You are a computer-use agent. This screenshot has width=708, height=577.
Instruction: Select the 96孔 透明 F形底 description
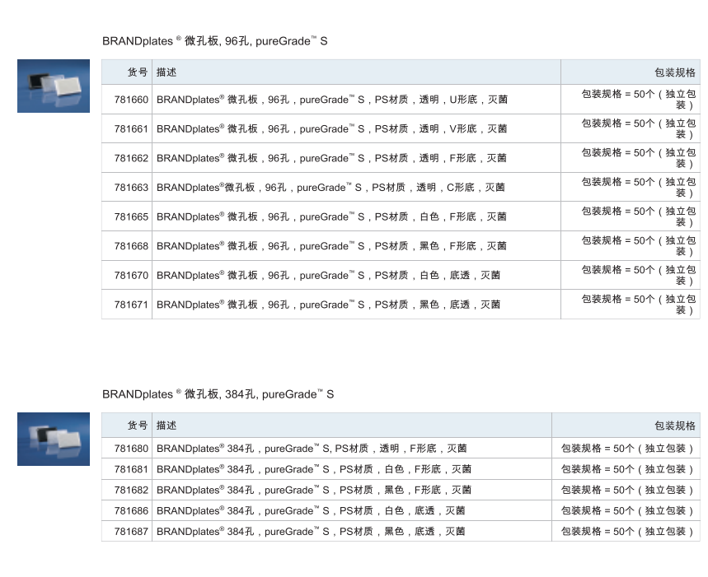(x=331, y=158)
